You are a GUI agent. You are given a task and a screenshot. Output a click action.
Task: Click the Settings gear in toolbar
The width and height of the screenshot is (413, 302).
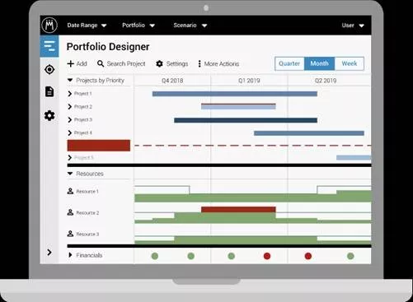point(159,63)
